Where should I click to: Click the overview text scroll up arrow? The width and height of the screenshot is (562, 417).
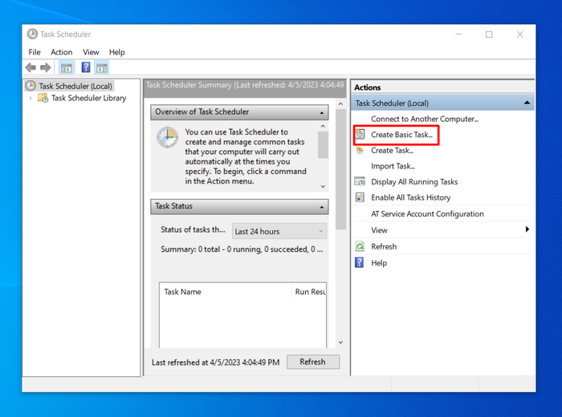coord(323,126)
